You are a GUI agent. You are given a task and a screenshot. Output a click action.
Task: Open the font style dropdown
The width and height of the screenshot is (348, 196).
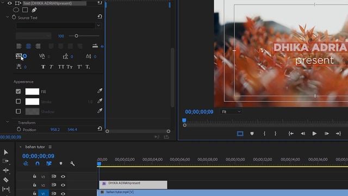pyautogui.click(x=34, y=35)
